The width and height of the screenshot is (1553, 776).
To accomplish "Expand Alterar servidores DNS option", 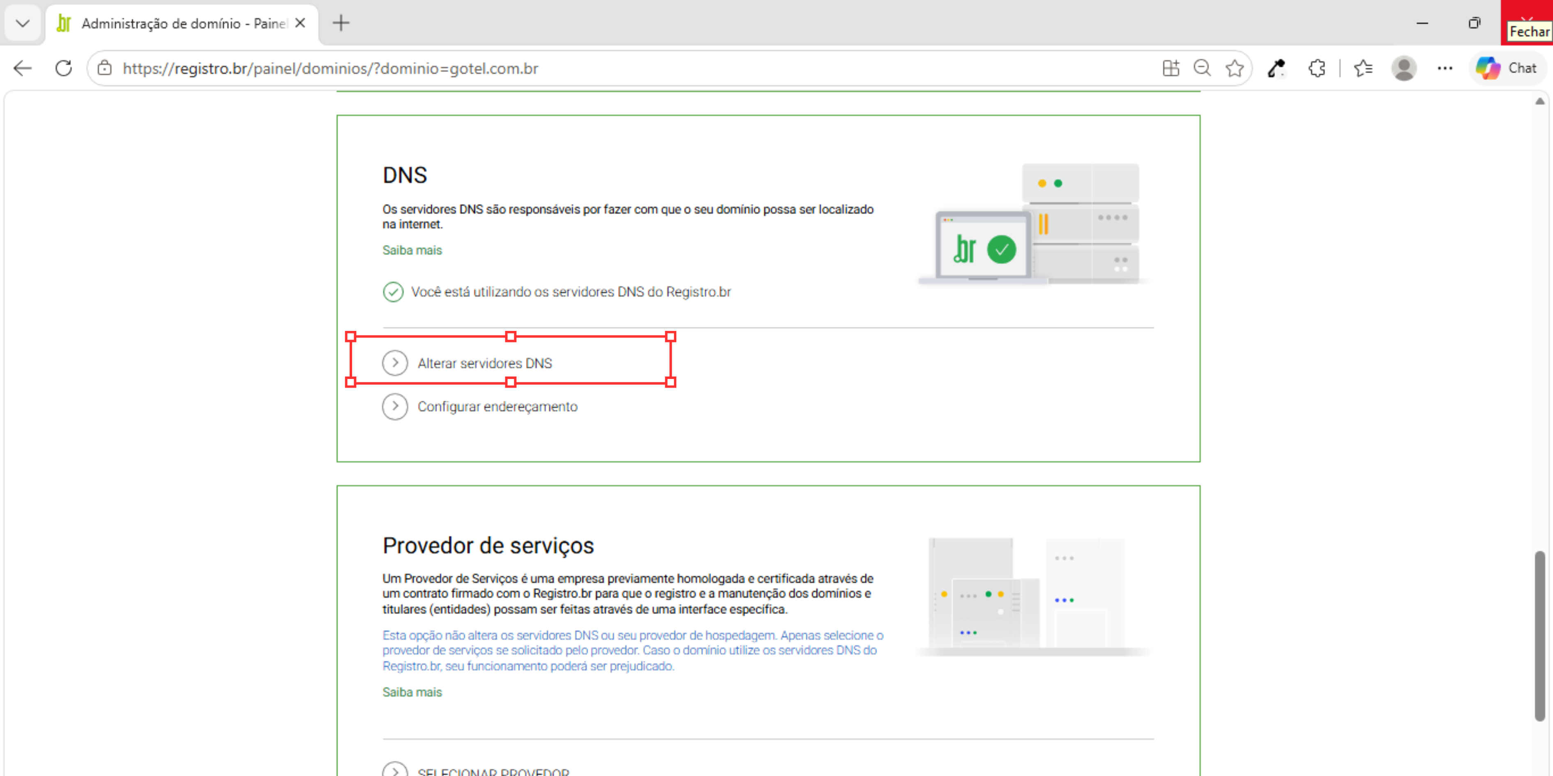I will [468, 363].
